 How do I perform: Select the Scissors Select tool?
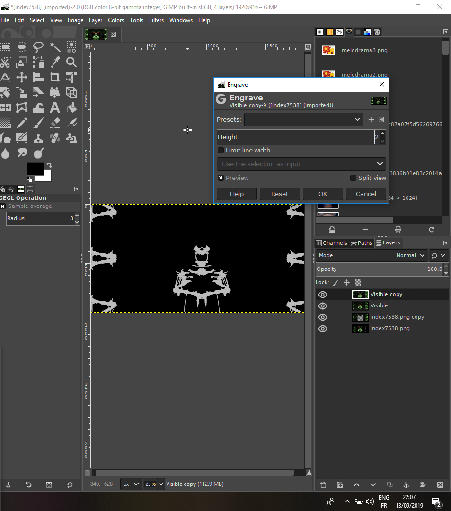(5, 62)
